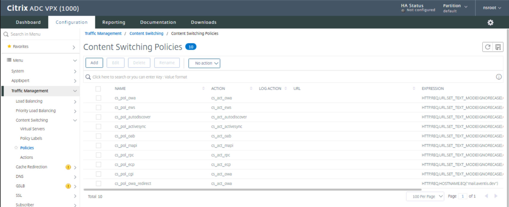This screenshot has width=509, height=207.
Task: Open the Partition default dropdown
Action: (455, 8)
